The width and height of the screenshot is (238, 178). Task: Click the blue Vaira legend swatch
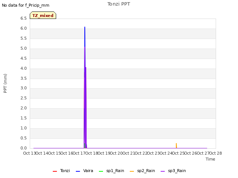78,171
